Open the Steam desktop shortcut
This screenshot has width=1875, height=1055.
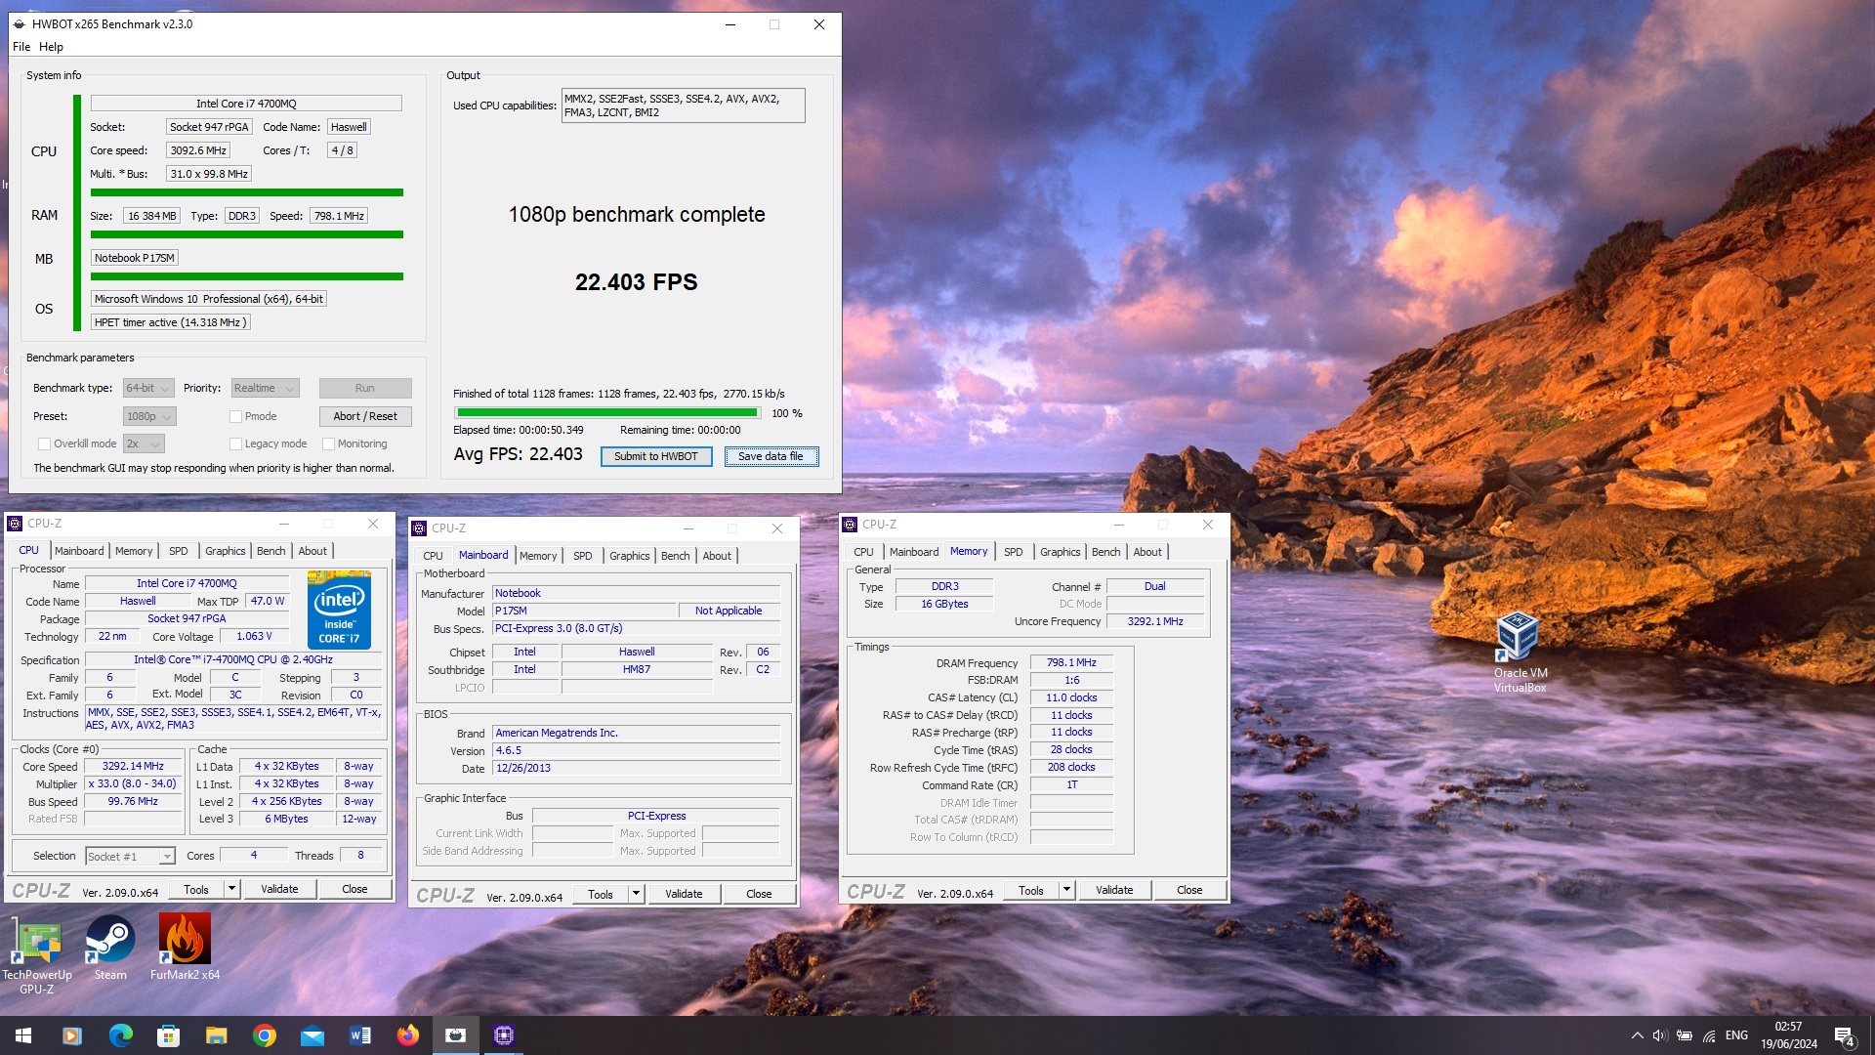(x=110, y=948)
